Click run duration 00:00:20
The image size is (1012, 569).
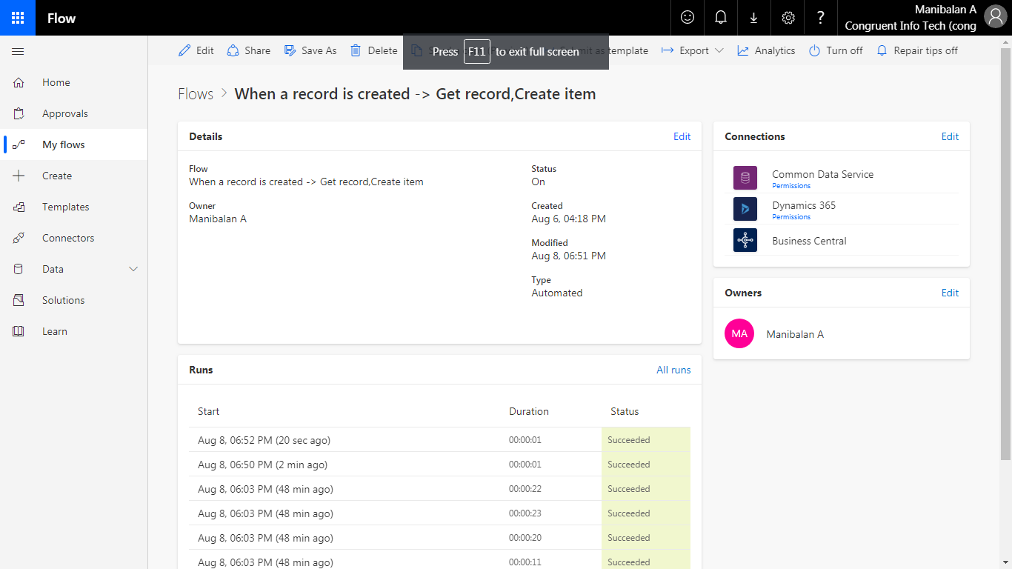[525, 538]
